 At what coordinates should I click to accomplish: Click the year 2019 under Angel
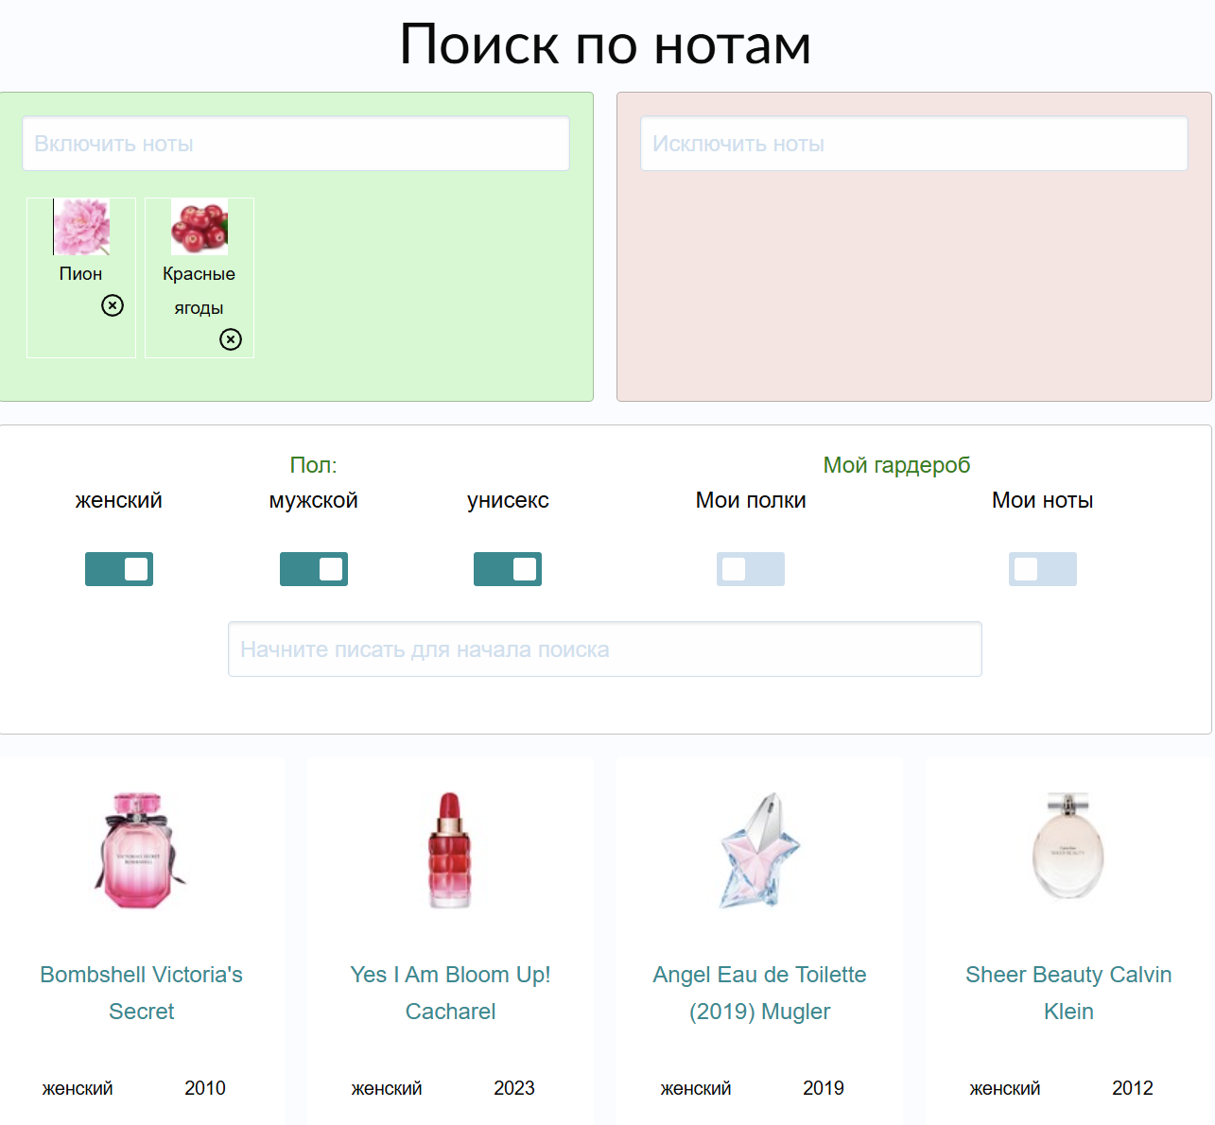[x=824, y=1088]
